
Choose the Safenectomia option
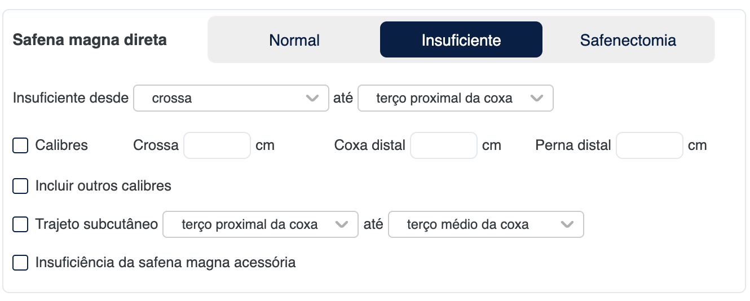point(628,40)
